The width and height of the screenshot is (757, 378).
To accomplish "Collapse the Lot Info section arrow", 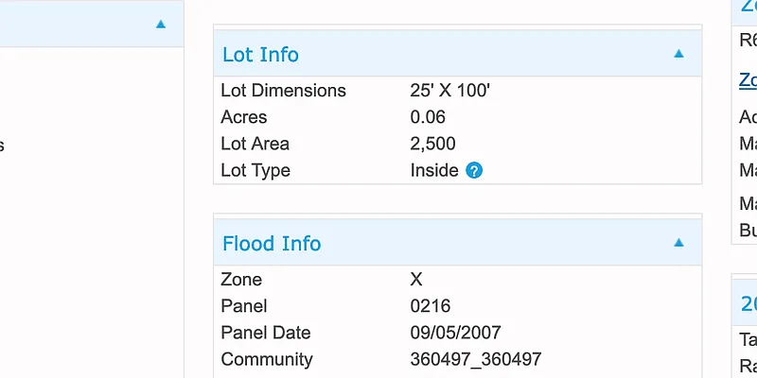I will [x=678, y=54].
